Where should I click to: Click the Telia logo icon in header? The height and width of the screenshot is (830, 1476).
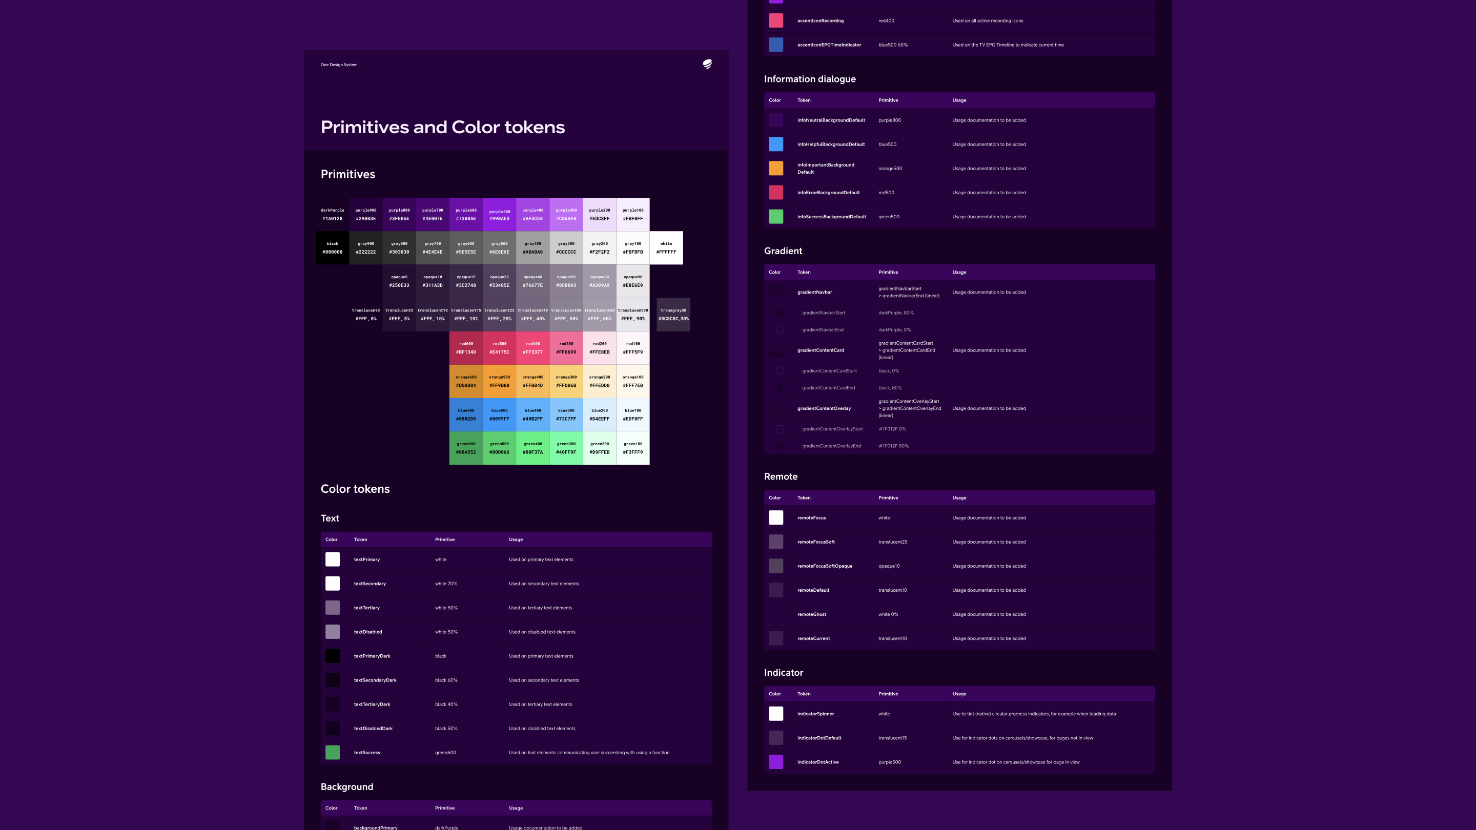[x=707, y=64]
